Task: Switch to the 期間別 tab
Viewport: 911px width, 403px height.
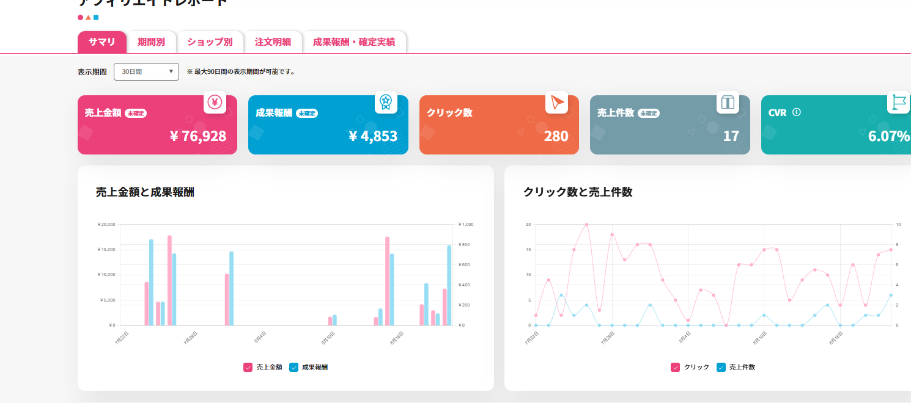Action: point(151,42)
